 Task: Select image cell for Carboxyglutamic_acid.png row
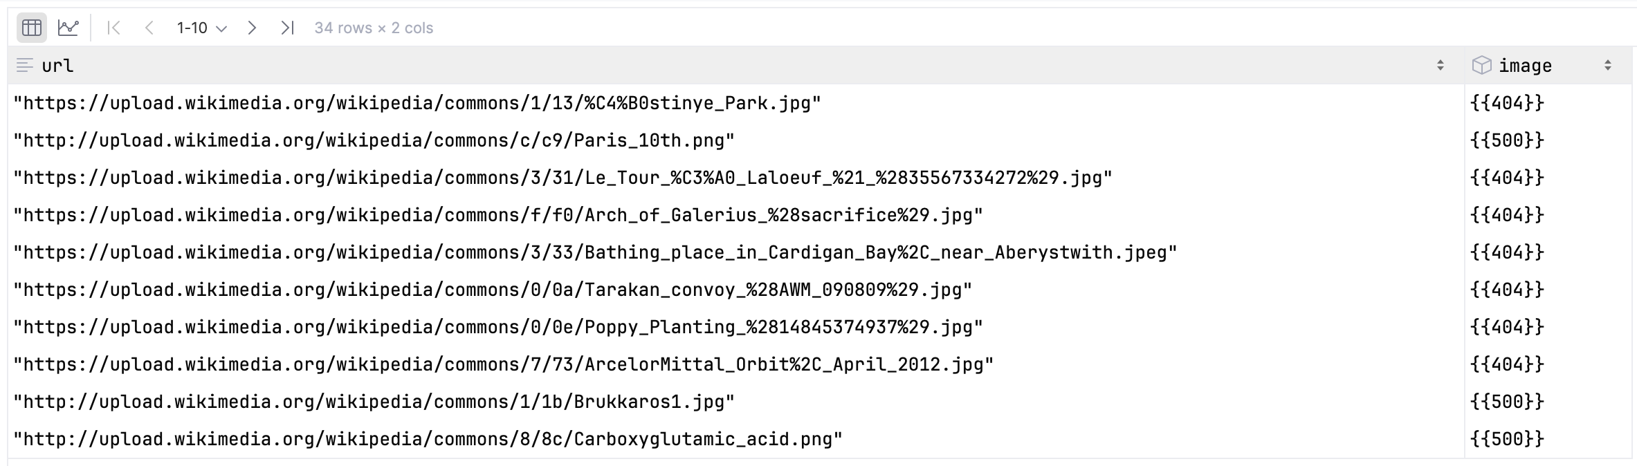(x=1507, y=439)
